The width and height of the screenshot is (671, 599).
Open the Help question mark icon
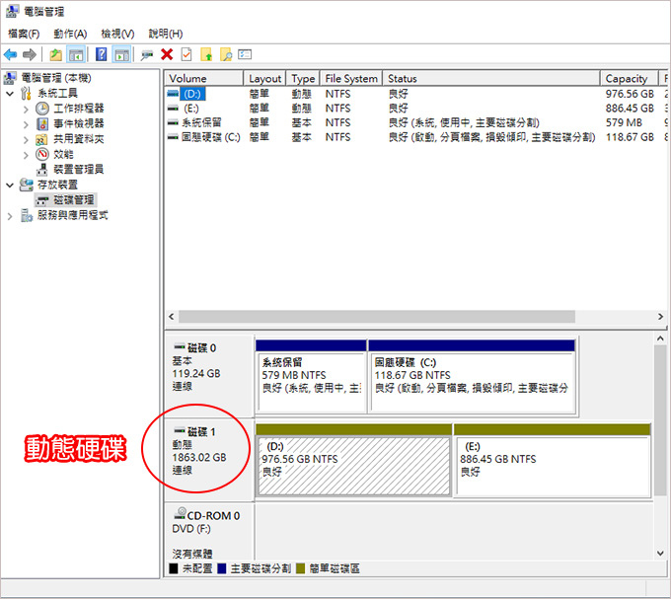click(101, 54)
